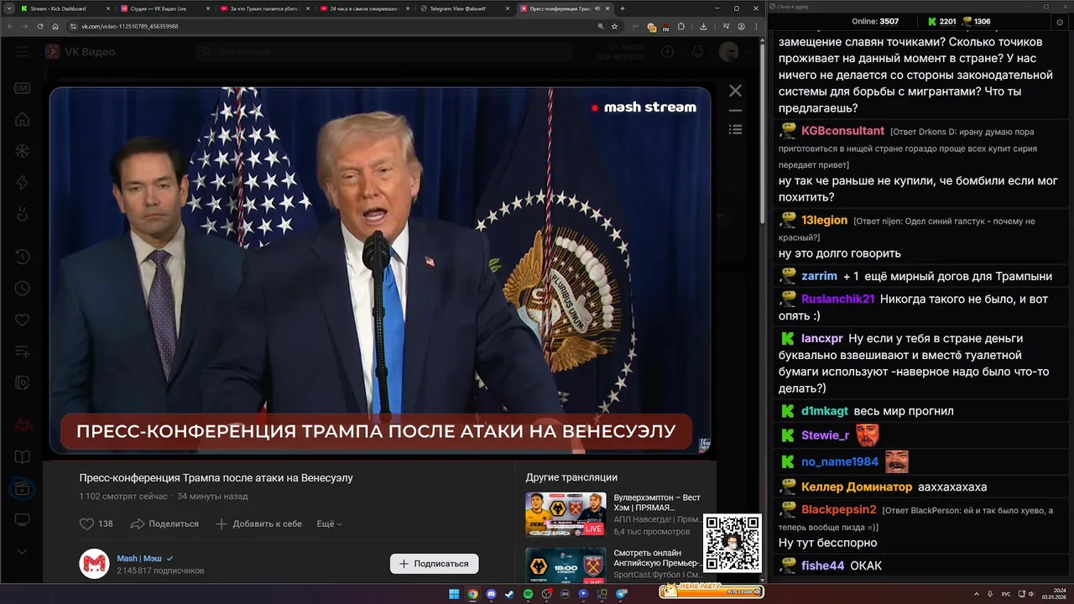Open a new browser tab with plus

pyautogui.click(x=622, y=8)
